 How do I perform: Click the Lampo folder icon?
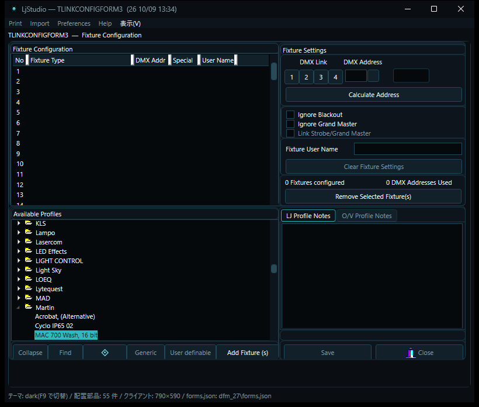[29, 232]
